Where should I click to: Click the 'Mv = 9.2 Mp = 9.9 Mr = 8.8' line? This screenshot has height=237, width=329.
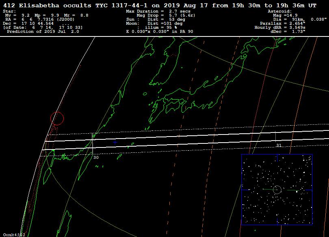(x=47, y=15)
